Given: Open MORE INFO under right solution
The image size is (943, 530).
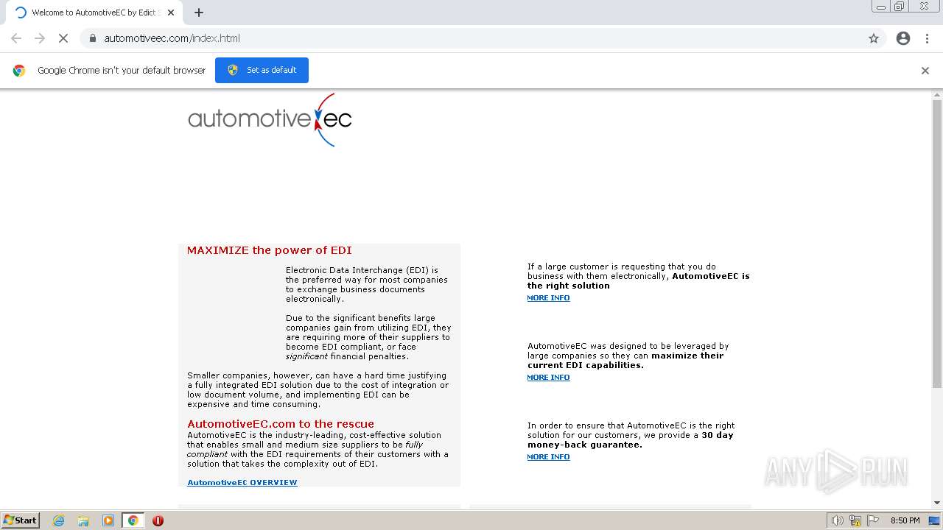Looking at the screenshot, I should tap(548, 298).
